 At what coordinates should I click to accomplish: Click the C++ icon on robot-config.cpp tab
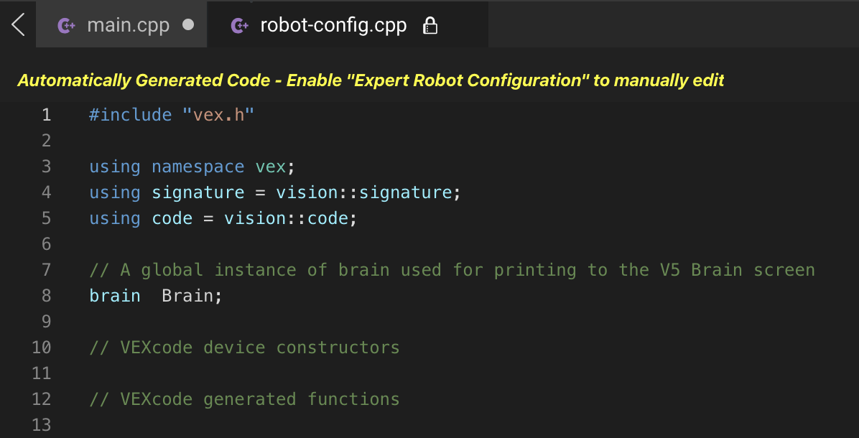(239, 26)
